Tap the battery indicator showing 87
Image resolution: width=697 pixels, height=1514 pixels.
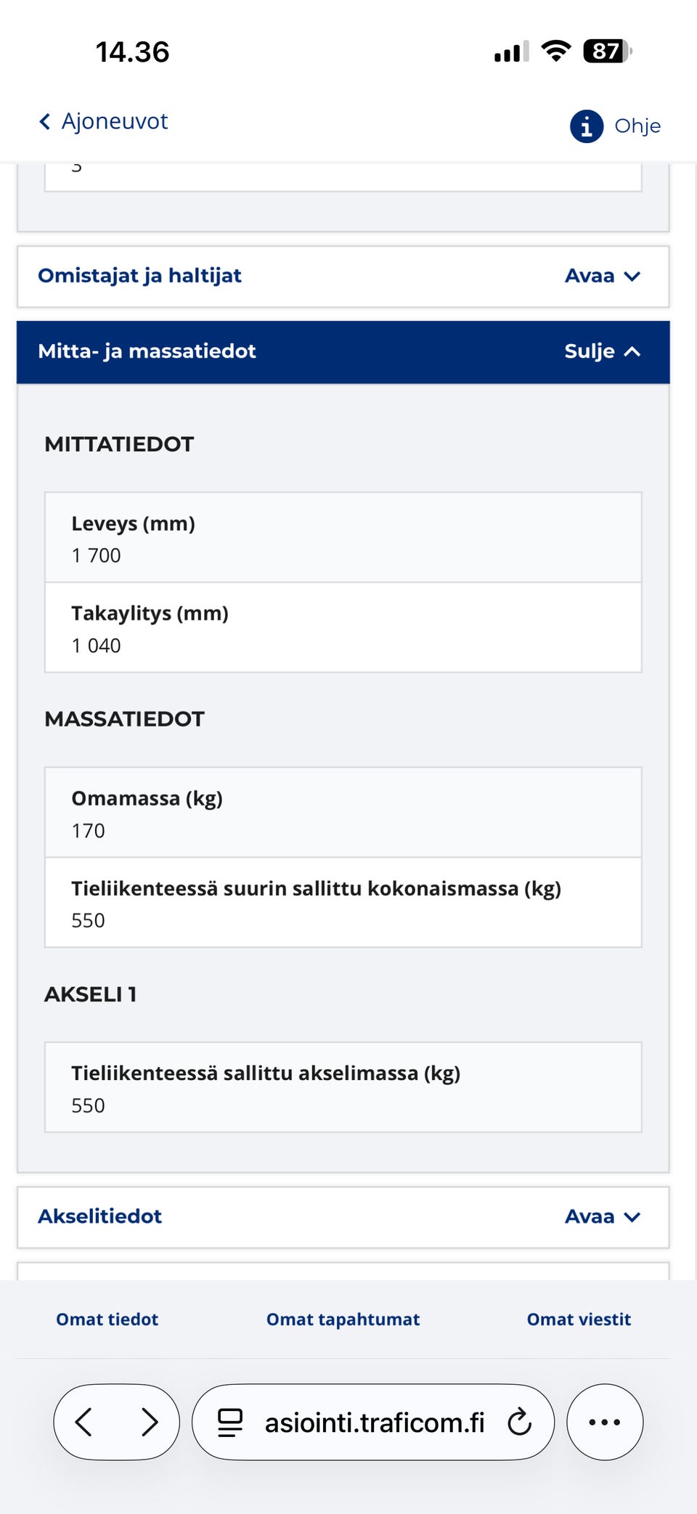603,51
